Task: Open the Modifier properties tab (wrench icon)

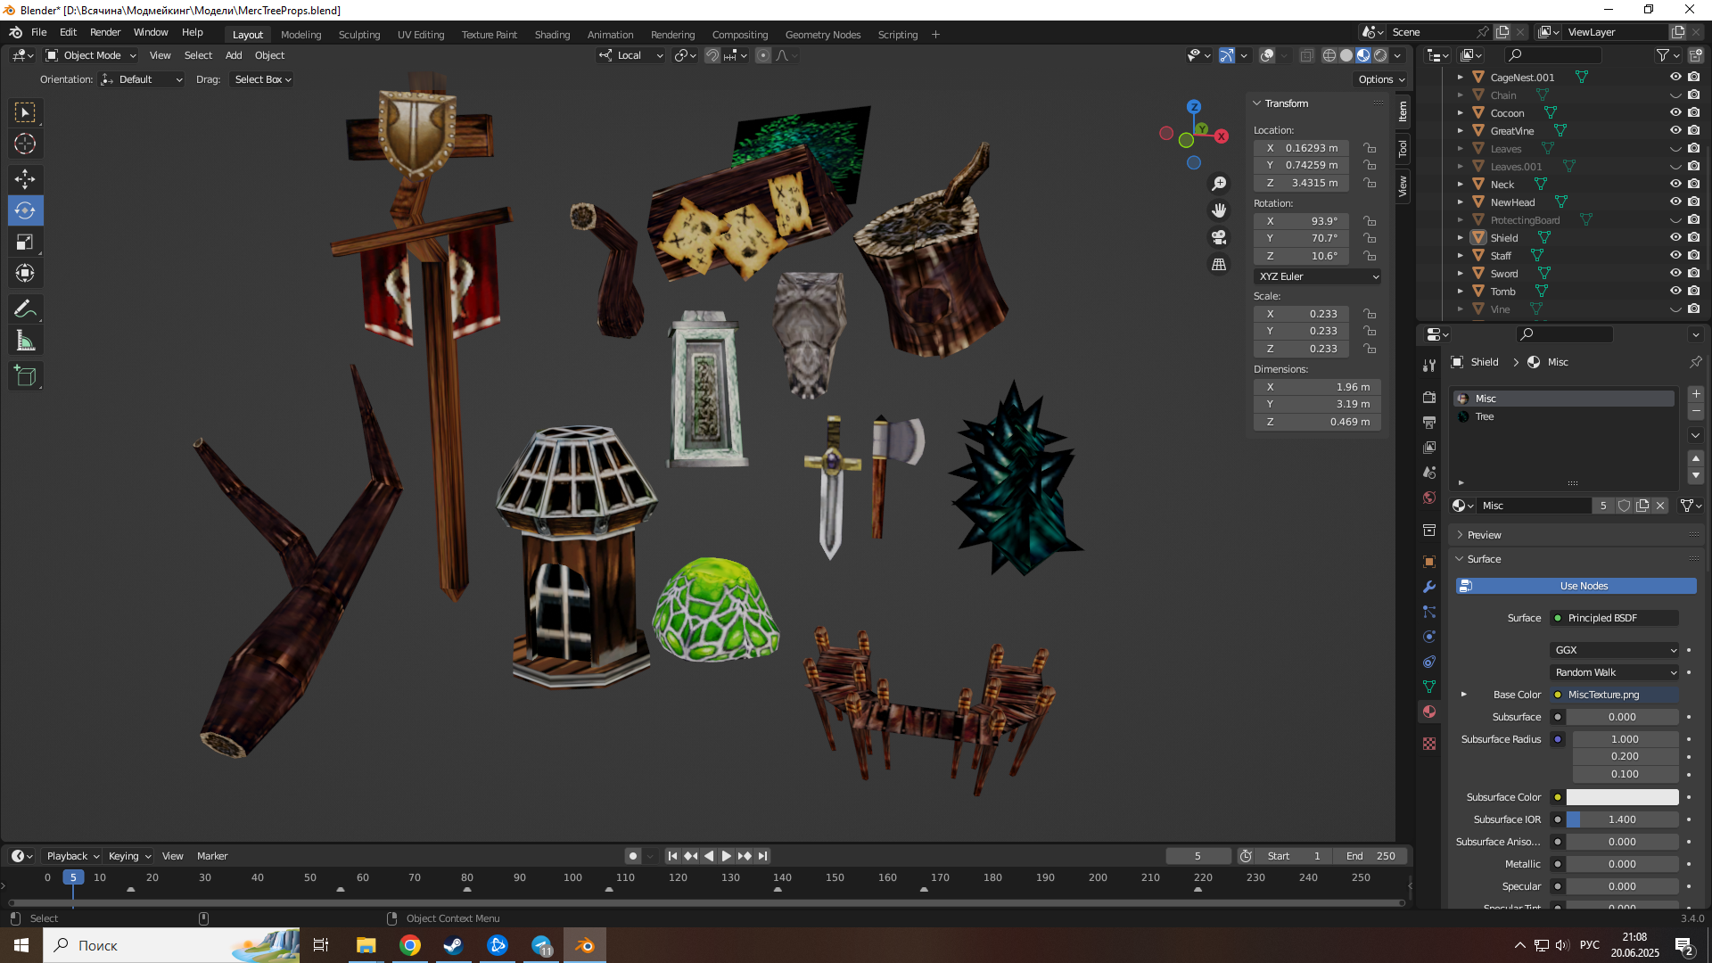Action: click(1429, 587)
